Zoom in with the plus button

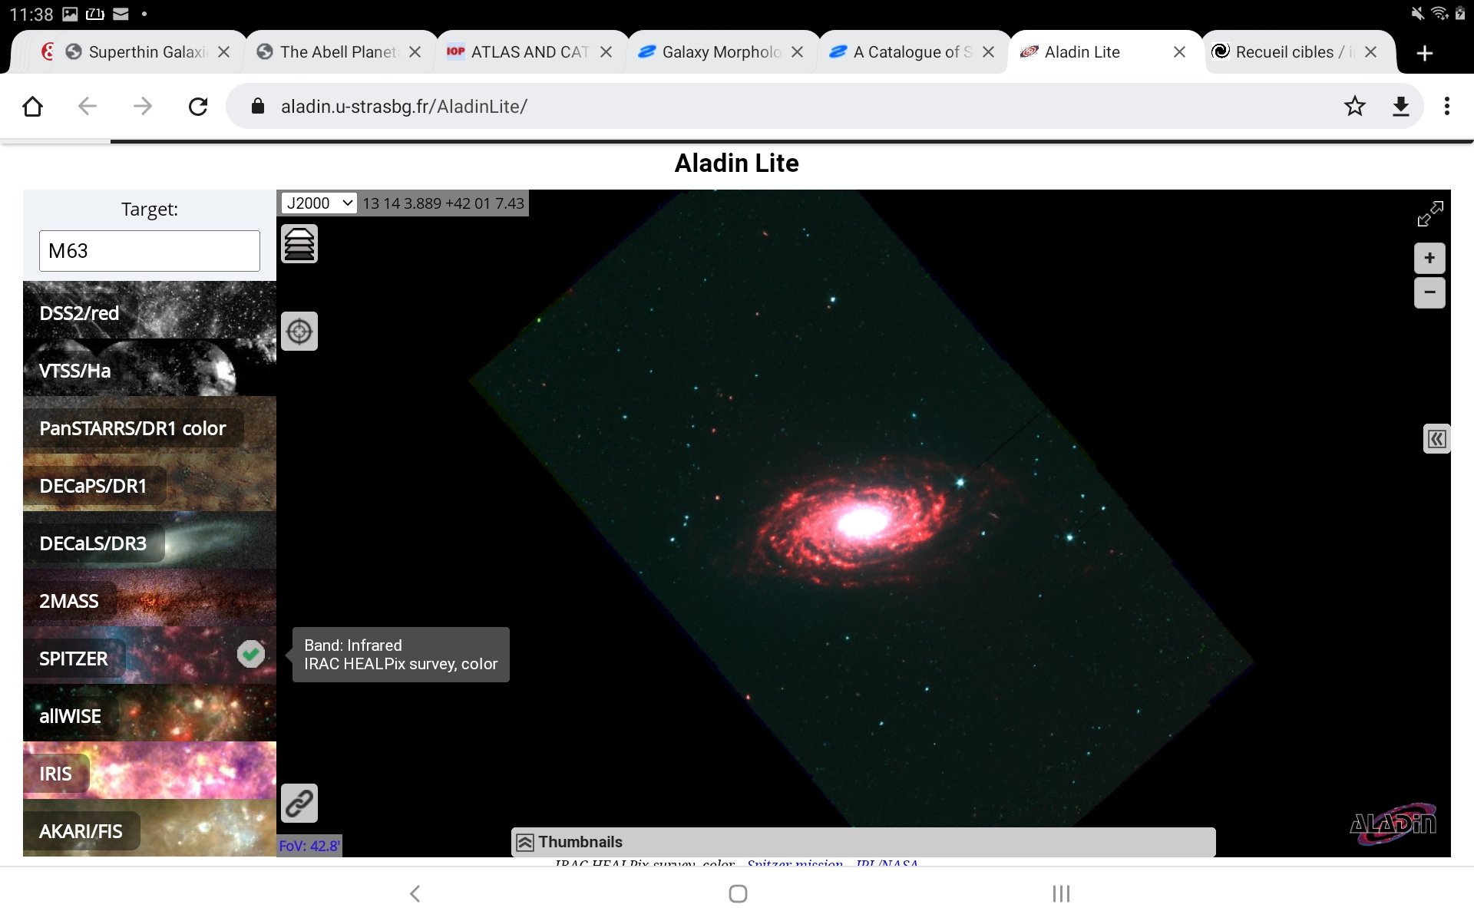click(1429, 258)
